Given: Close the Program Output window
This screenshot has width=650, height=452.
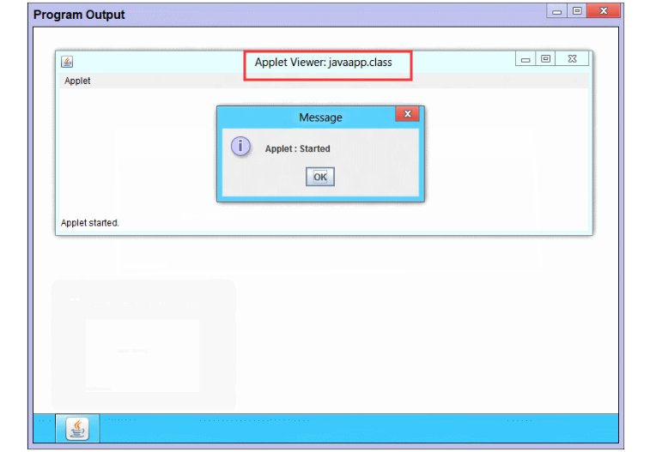Looking at the screenshot, I should click(604, 12).
